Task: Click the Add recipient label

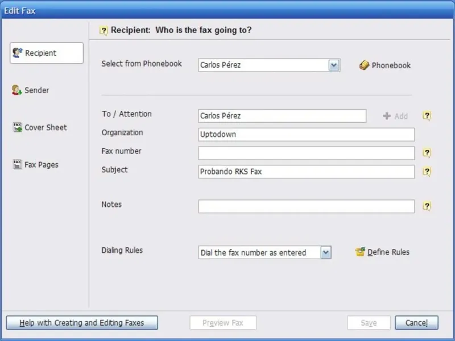Action: (401, 117)
